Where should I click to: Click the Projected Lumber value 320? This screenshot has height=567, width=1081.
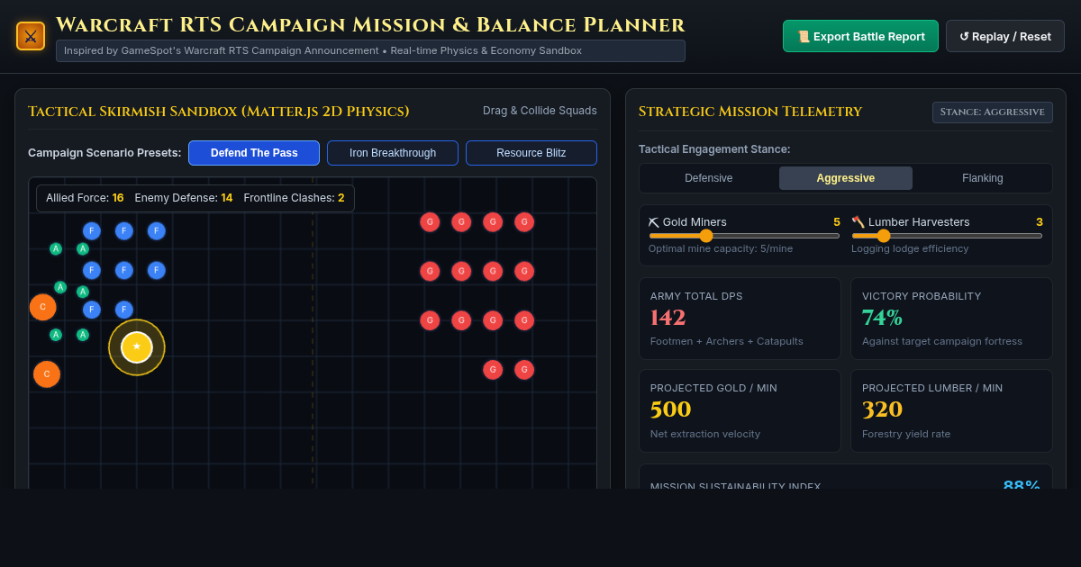(x=882, y=409)
